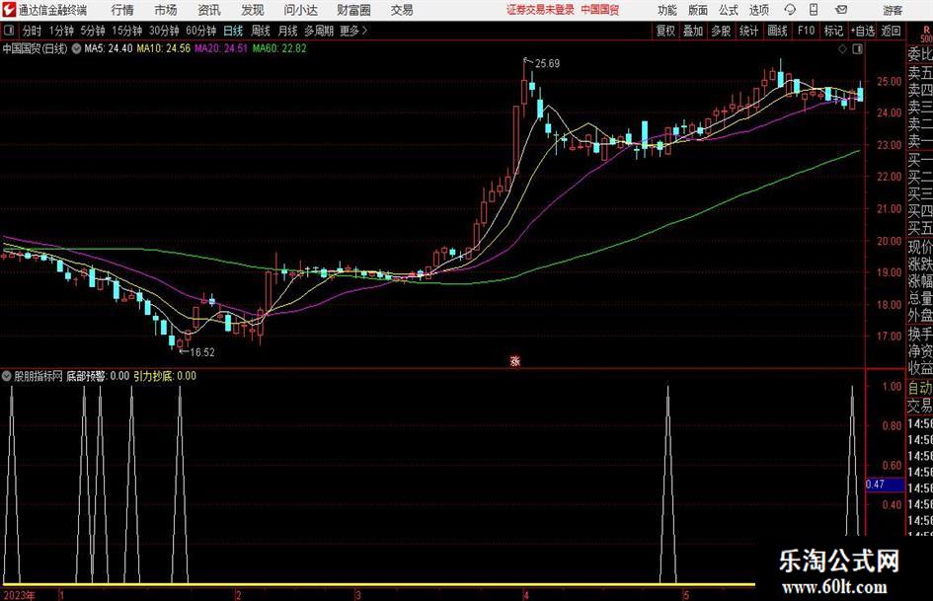Click the 画线 draw line button
The image size is (933, 601).
click(777, 31)
